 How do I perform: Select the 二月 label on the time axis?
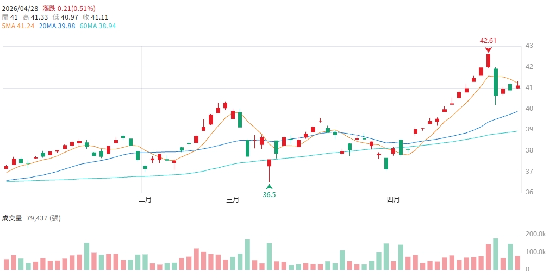point(145,199)
